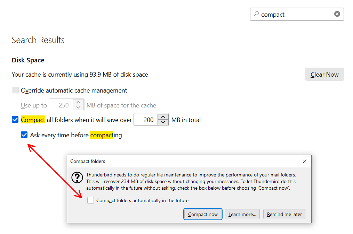Increase the 200 MB compact threshold
The image size is (353, 234).
pos(163,117)
